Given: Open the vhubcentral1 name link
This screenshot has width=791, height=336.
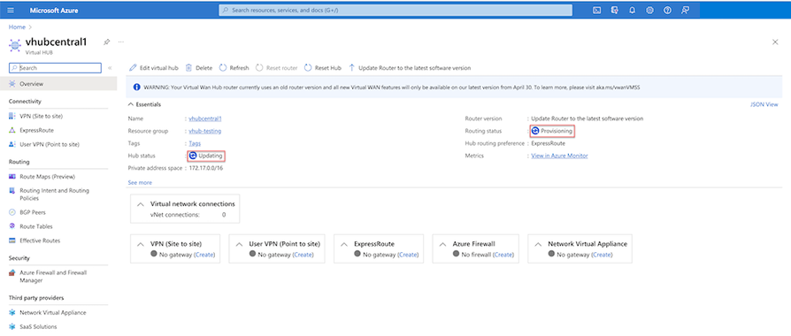Looking at the screenshot, I should (x=205, y=118).
